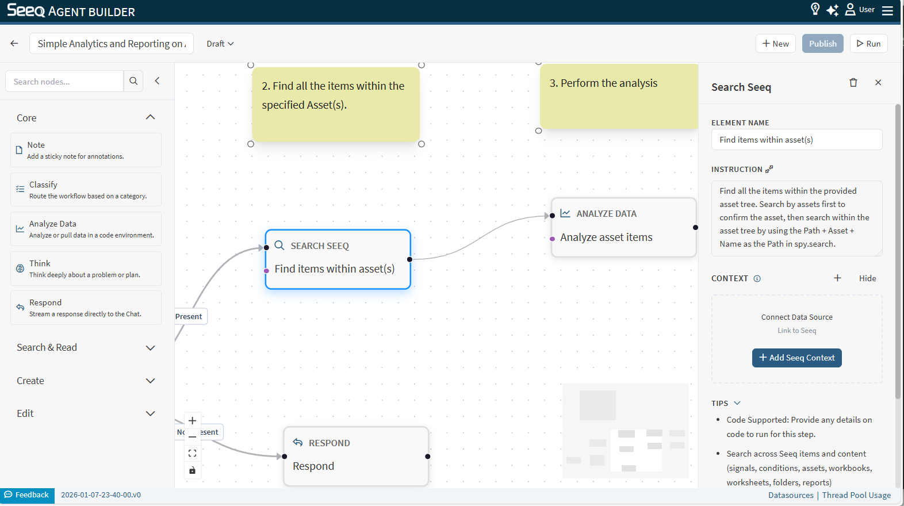Run the agent workflow
Viewport: 904px width, 506px height.
point(869,44)
